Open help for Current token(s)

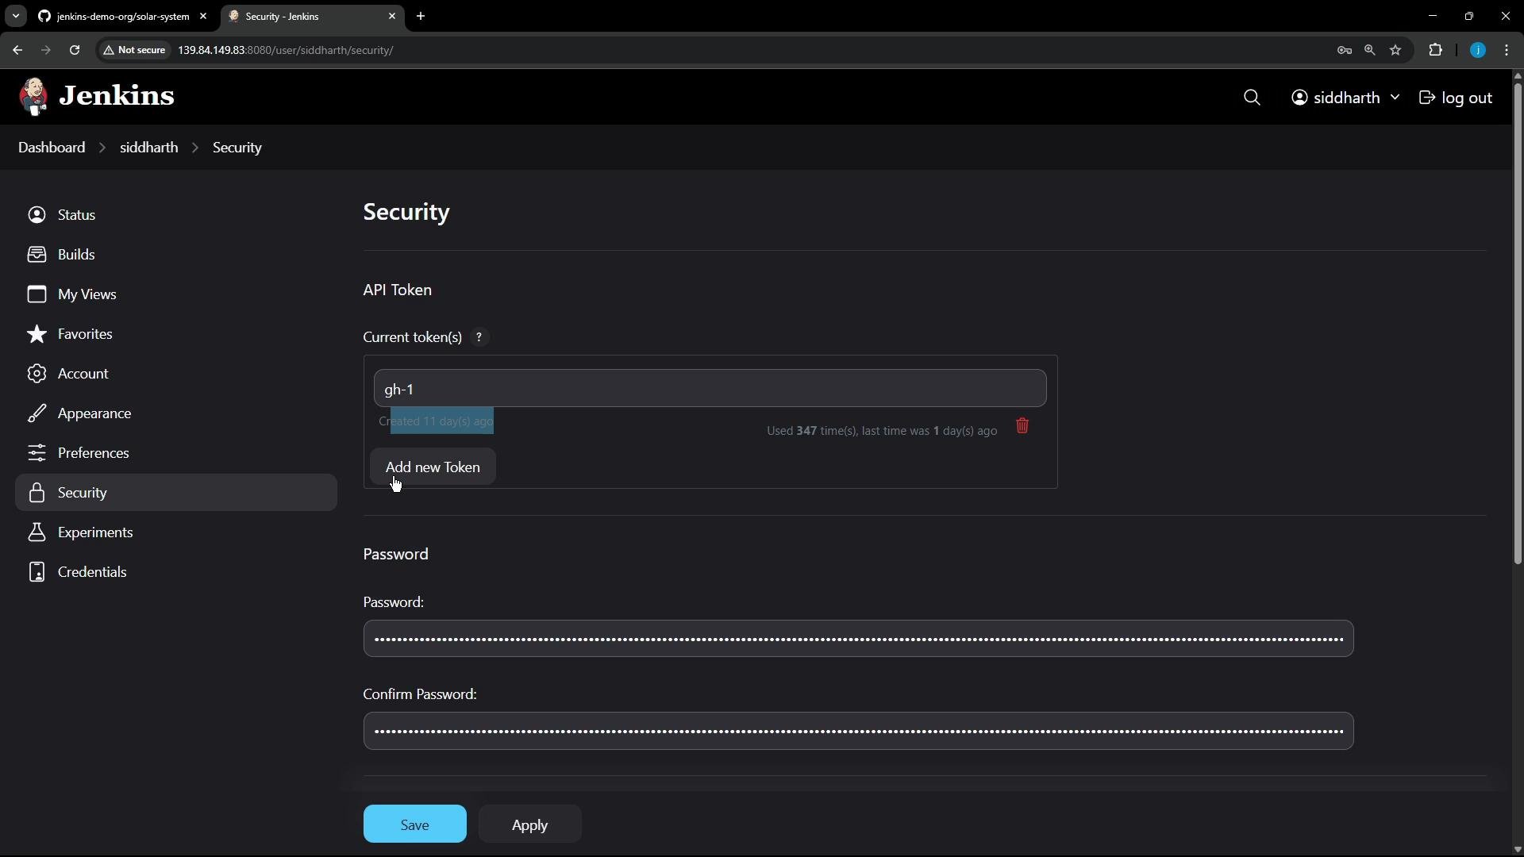tap(479, 337)
